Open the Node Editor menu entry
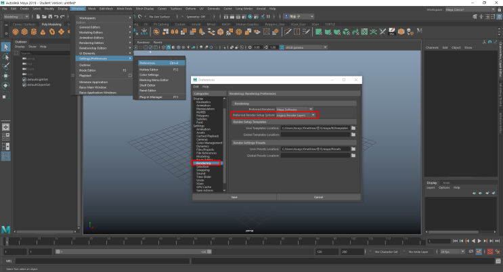 104,70
